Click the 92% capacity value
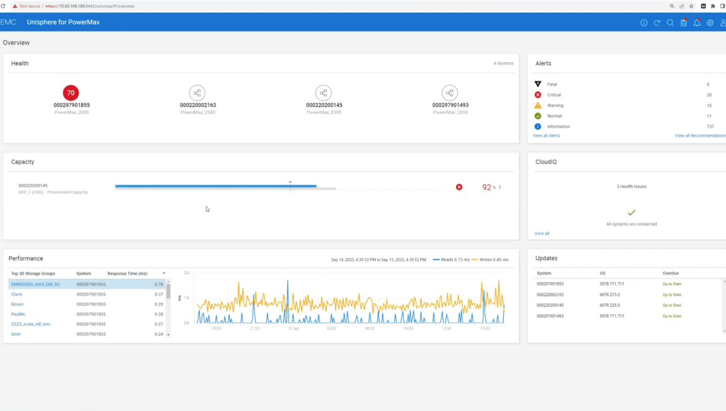 [488, 187]
